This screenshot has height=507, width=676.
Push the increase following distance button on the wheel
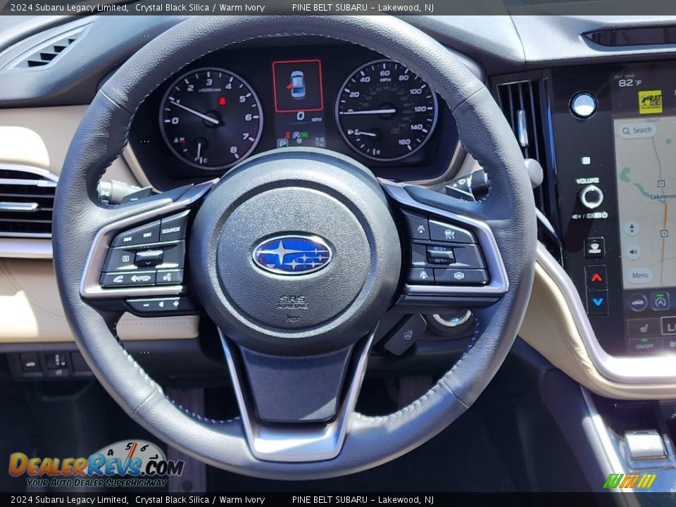[x=420, y=229]
